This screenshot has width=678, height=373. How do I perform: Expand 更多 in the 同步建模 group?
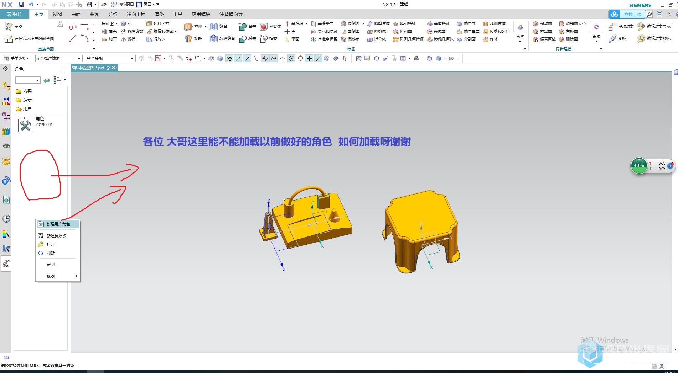[596, 33]
